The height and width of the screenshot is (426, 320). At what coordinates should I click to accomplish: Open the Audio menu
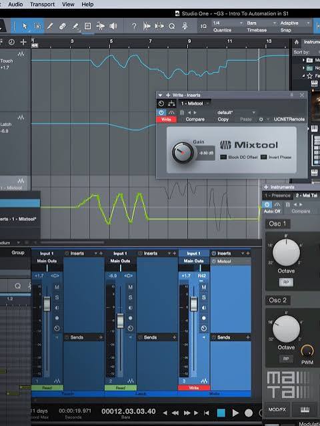tap(15, 5)
